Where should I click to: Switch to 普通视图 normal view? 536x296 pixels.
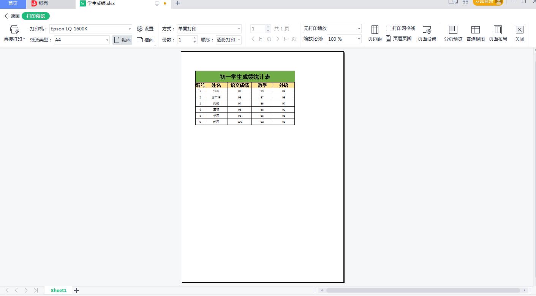[476, 33]
